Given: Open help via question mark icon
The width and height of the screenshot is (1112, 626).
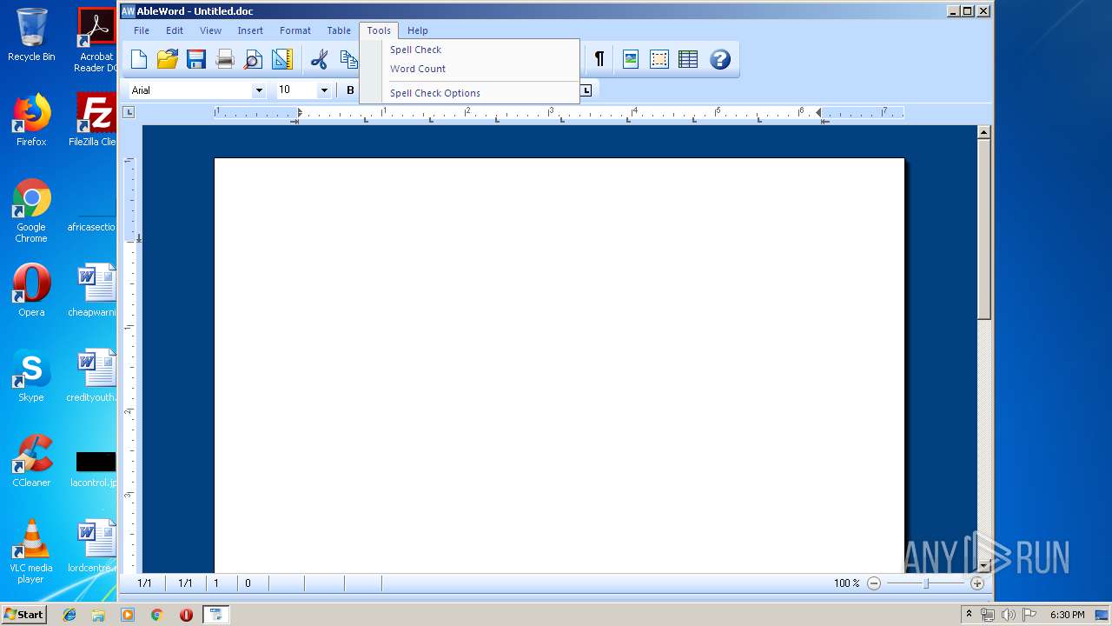Looking at the screenshot, I should click(720, 59).
